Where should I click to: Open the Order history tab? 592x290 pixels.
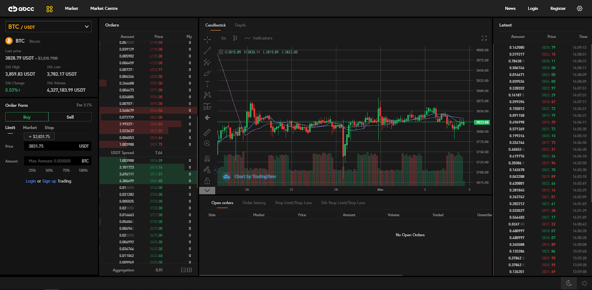click(254, 203)
